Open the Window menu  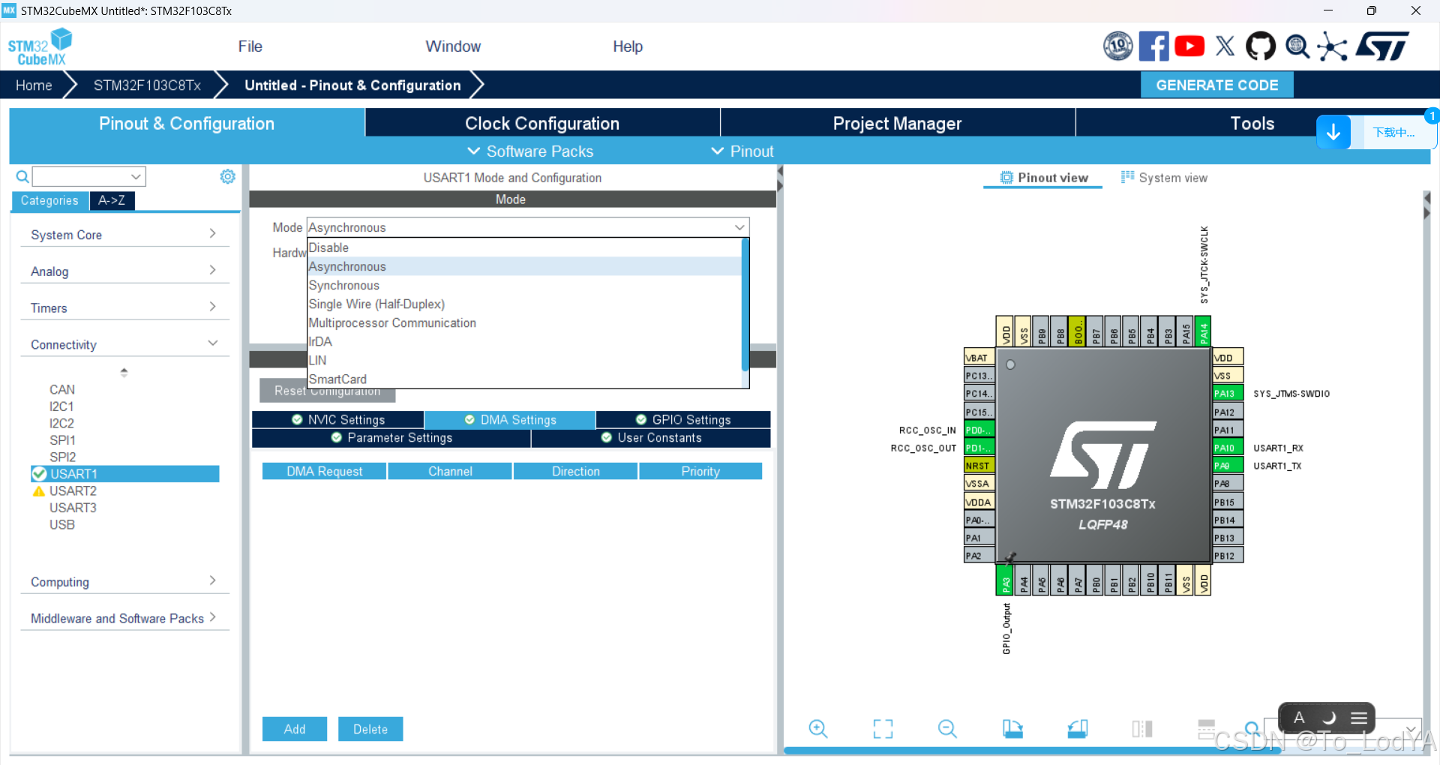tap(453, 46)
